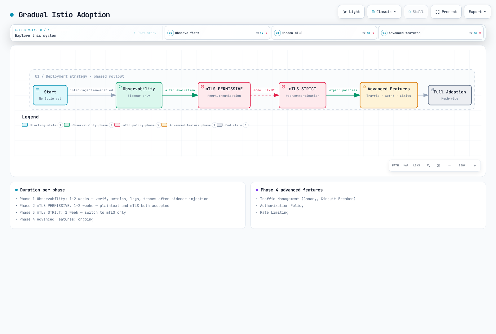Click the Deployment strategy group label
The width and height of the screenshot is (496, 334).
click(x=79, y=76)
